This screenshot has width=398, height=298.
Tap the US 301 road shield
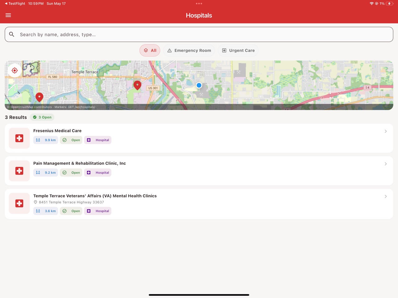click(x=153, y=88)
